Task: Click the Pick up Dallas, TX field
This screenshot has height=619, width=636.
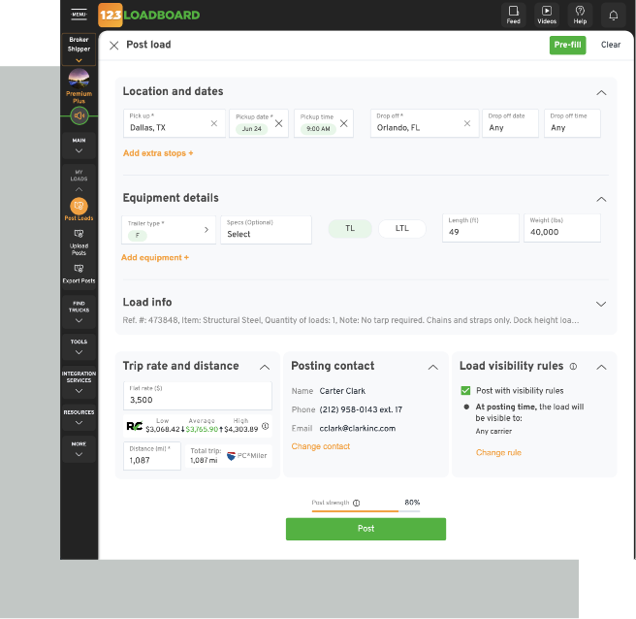Action: [175, 123]
